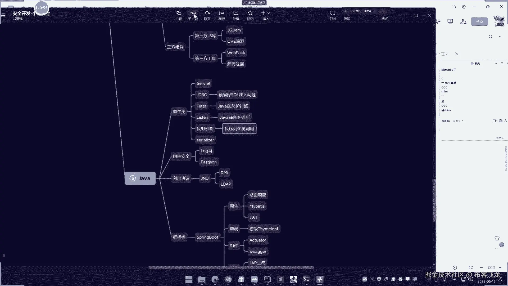Open the 格式 format panel
This screenshot has width=508, height=286.
(384, 19)
